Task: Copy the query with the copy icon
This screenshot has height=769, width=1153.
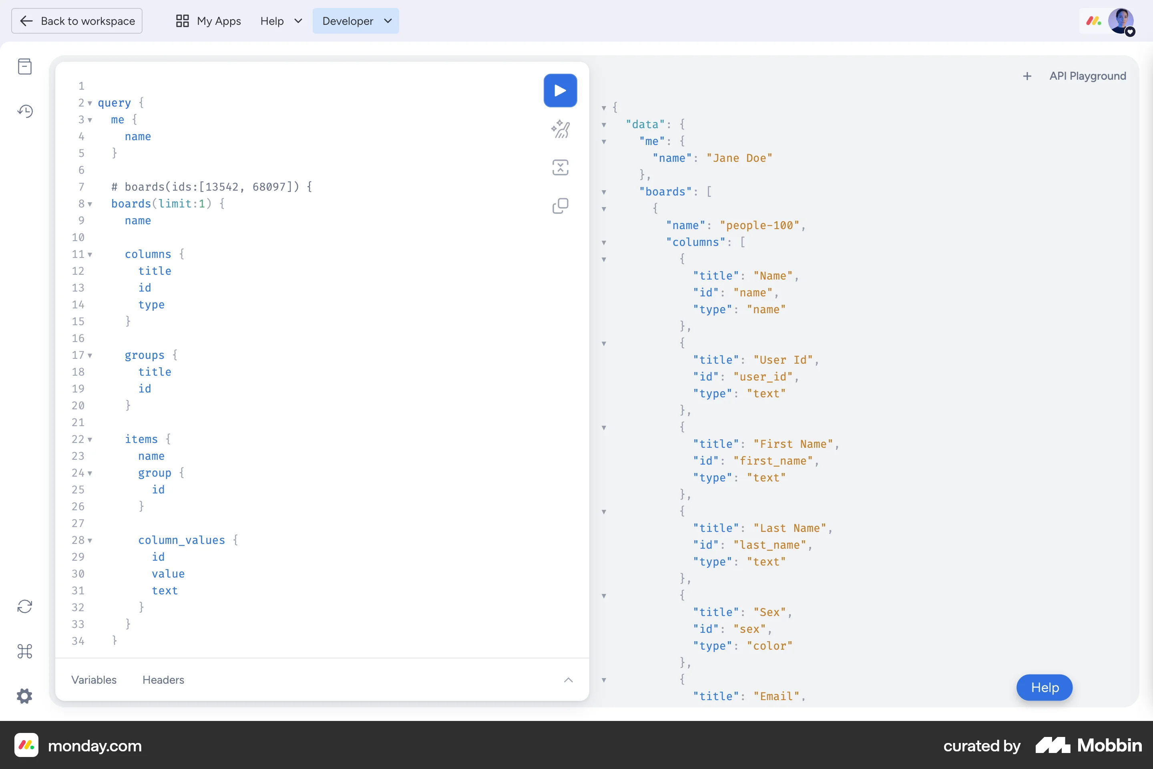Action: pos(560,206)
